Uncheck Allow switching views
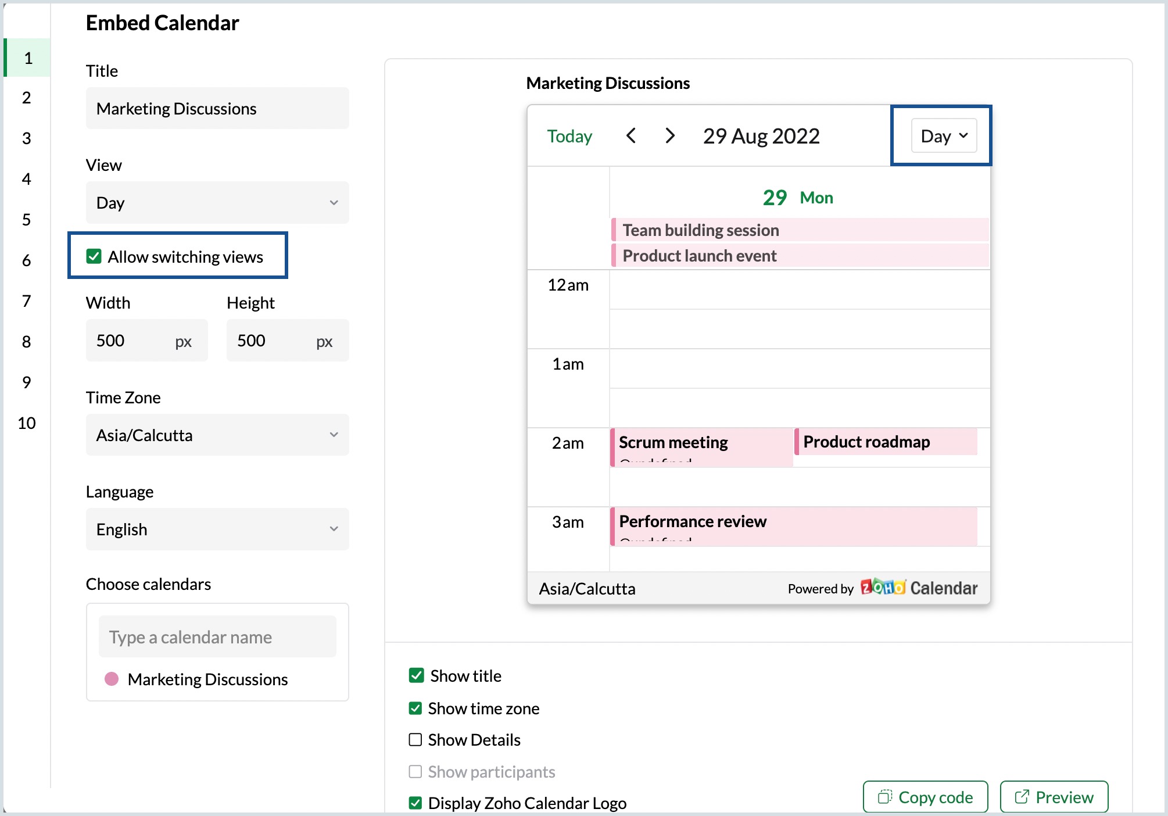 point(94,256)
